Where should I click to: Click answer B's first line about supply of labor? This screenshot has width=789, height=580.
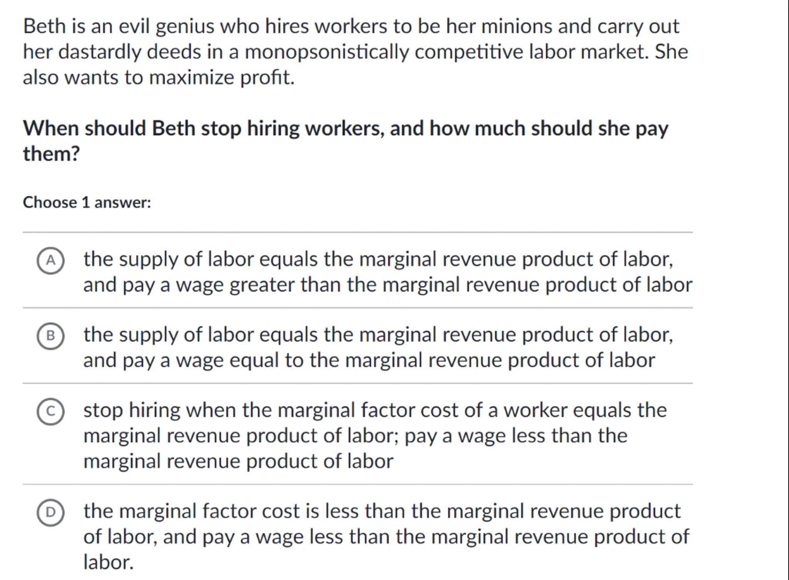pyautogui.click(x=378, y=334)
